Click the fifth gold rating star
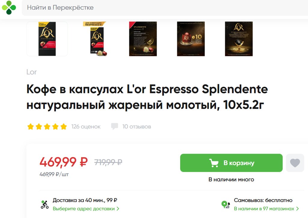Viewport: 308px width, 218px height. pyautogui.click(x=63, y=126)
